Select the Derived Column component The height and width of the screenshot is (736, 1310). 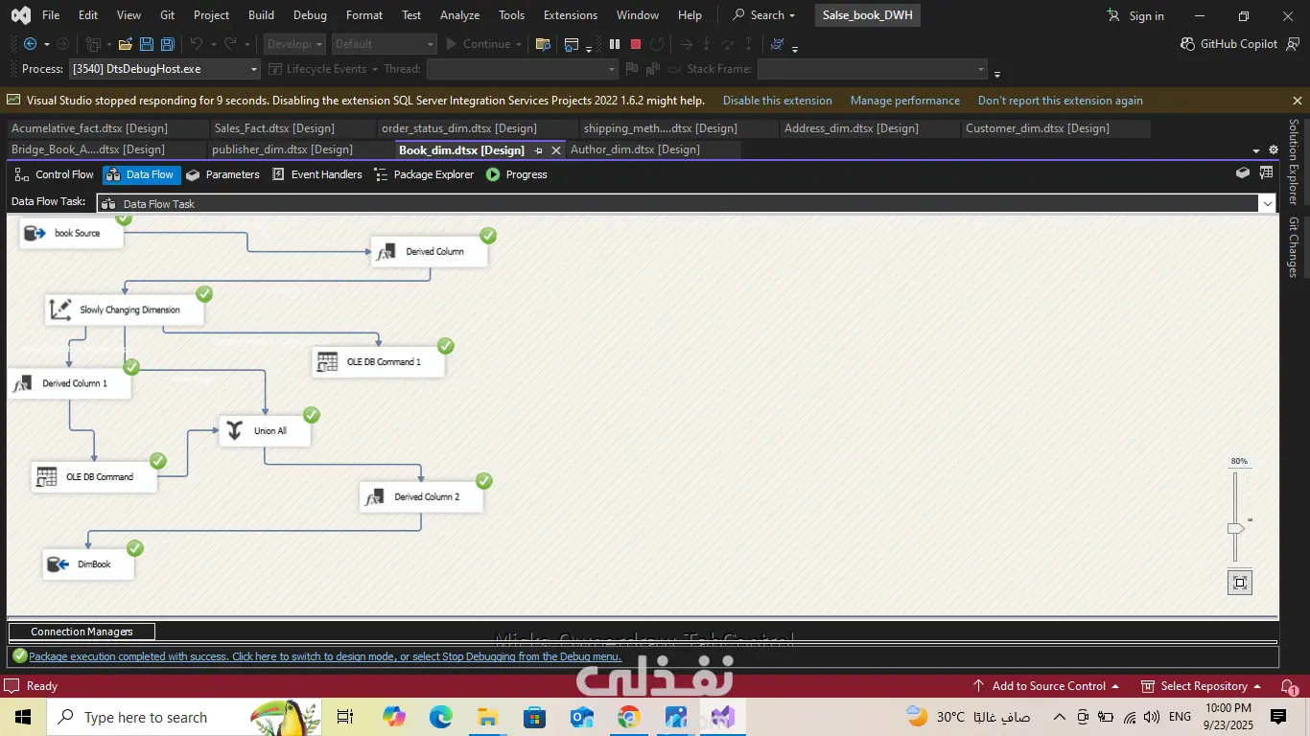click(x=429, y=251)
